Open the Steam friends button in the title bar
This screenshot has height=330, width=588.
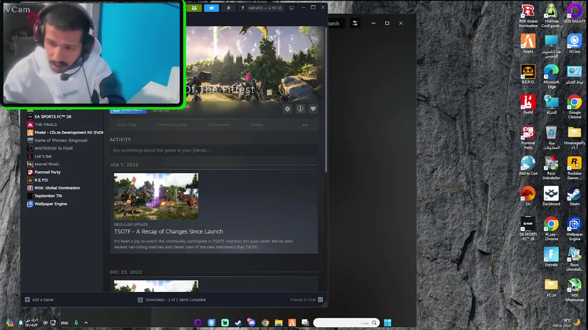(x=194, y=8)
